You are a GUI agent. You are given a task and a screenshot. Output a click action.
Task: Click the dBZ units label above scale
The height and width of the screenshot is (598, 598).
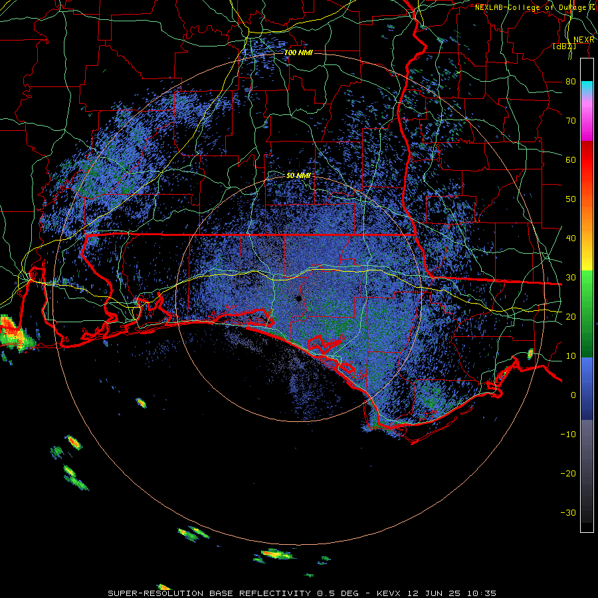(x=564, y=47)
